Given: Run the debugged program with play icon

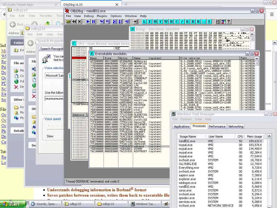Looking at the screenshot, I should point(88,22).
